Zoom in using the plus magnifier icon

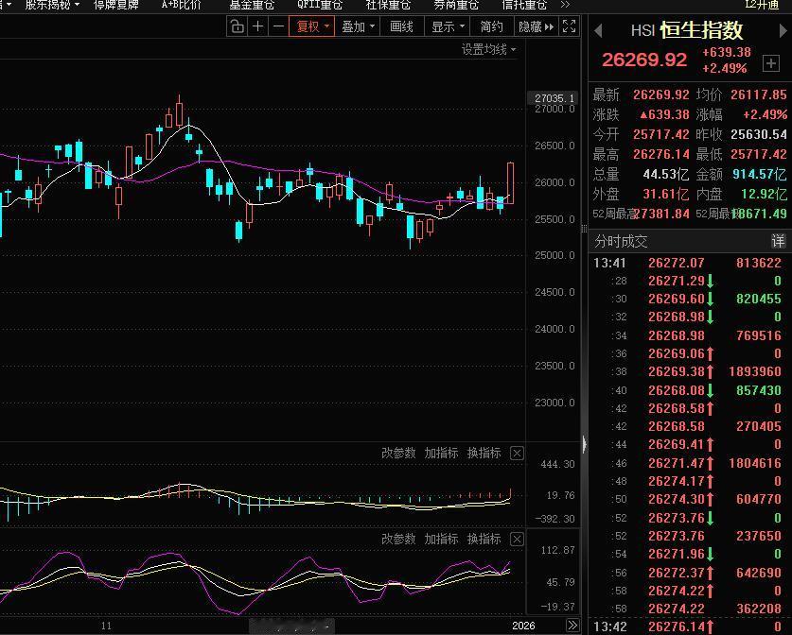tap(259, 26)
